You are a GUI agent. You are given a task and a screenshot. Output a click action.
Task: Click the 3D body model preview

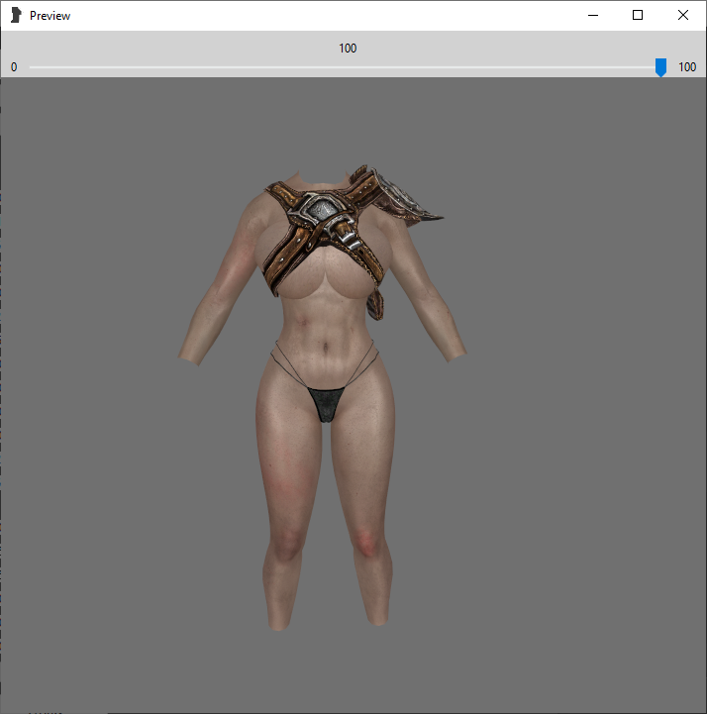(323, 396)
